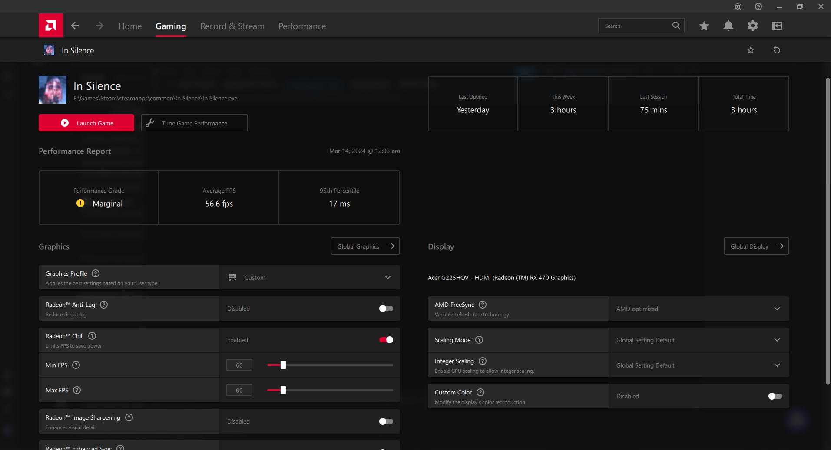Go forward with the right arrow
Screen dimensions: 831x450
coord(99,26)
